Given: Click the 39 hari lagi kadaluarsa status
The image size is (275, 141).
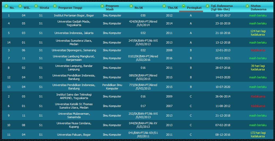Looking at the screenshot, I should (258, 68).
